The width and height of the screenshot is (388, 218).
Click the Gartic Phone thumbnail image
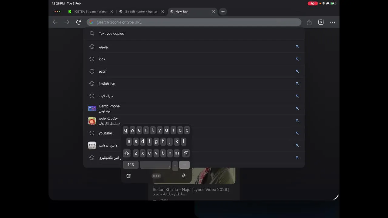pos(92,108)
